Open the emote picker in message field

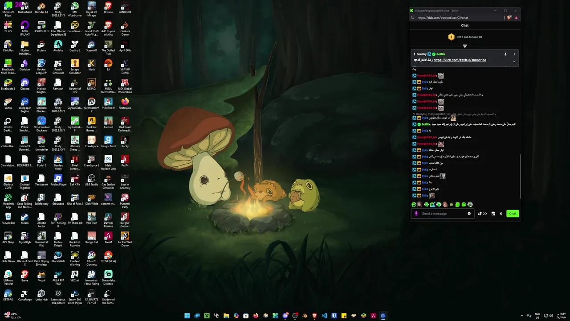(469, 214)
